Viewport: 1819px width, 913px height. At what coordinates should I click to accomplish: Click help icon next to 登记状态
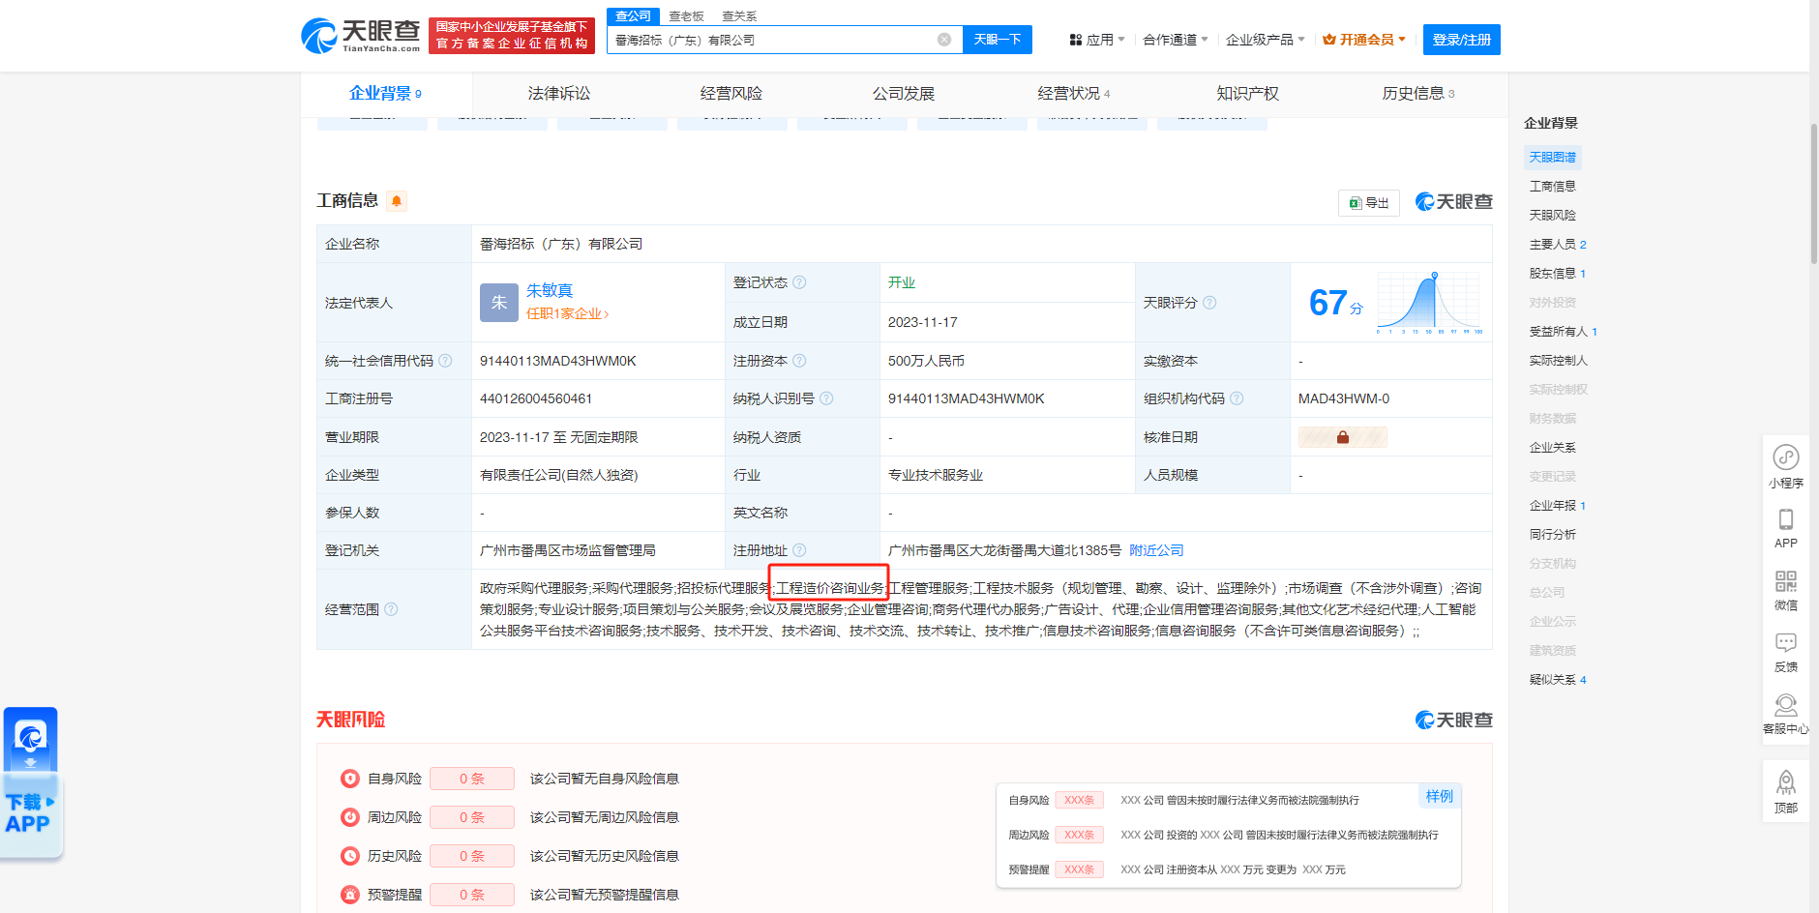pyautogui.click(x=799, y=282)
